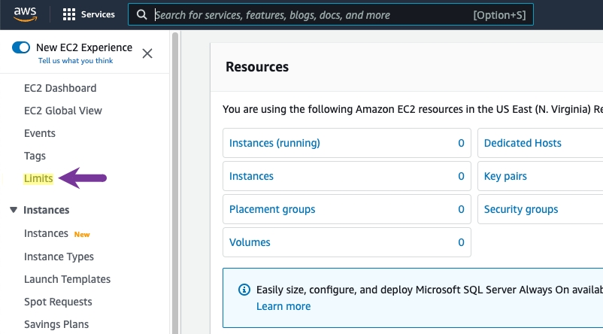Click the AWS logo home icon

coord(25,14)
